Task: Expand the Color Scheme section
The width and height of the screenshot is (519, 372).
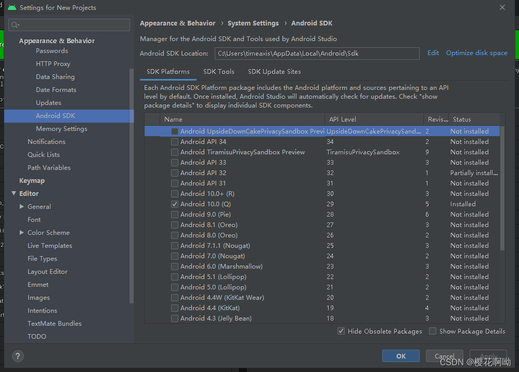Action: point(21,232)
